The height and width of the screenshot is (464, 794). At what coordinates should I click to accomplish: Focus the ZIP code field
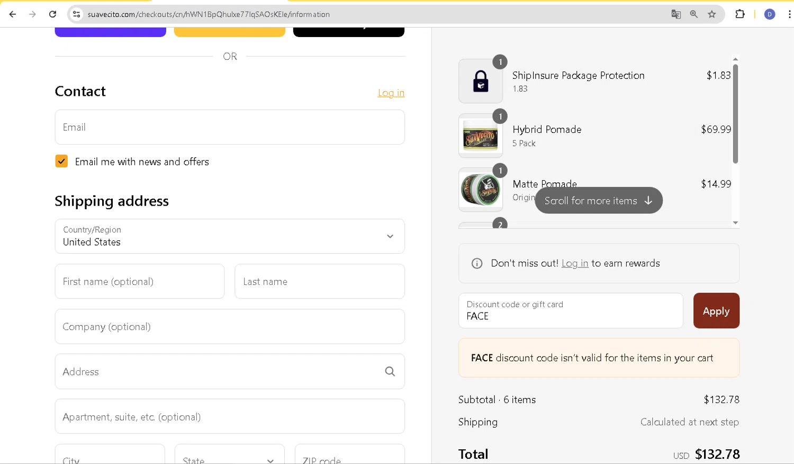pos(350,454)
